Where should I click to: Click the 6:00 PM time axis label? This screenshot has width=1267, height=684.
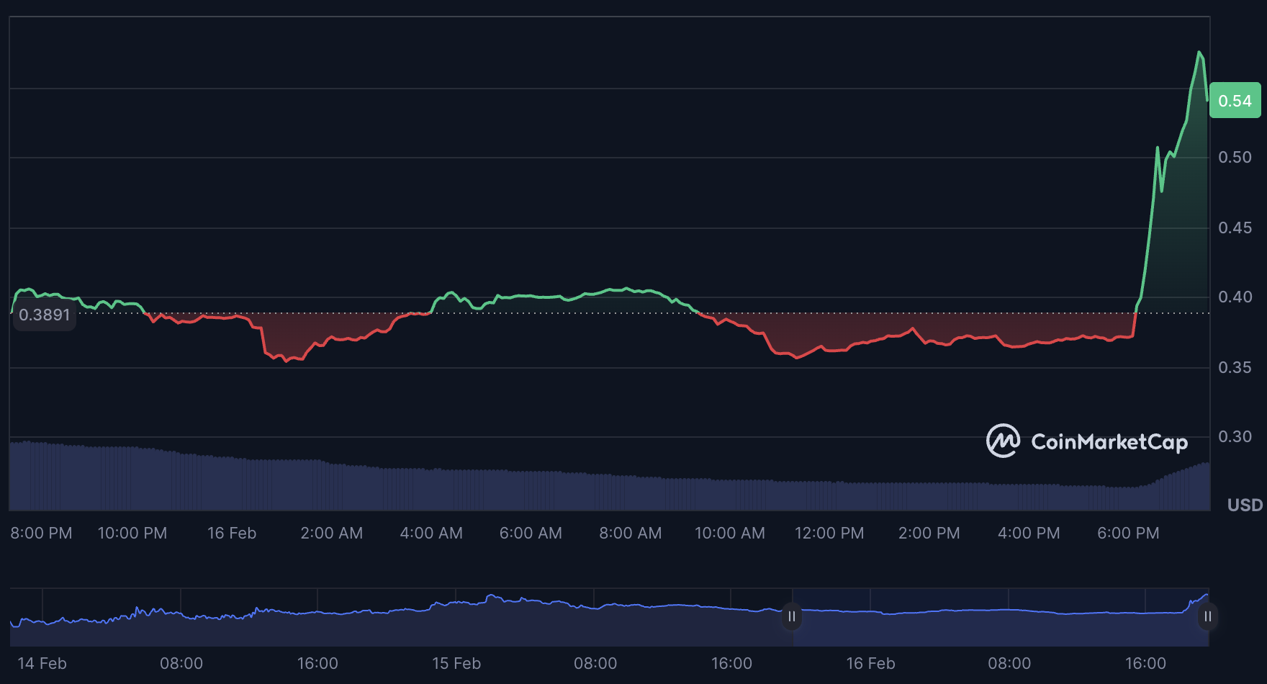[x=1127, y=533]
